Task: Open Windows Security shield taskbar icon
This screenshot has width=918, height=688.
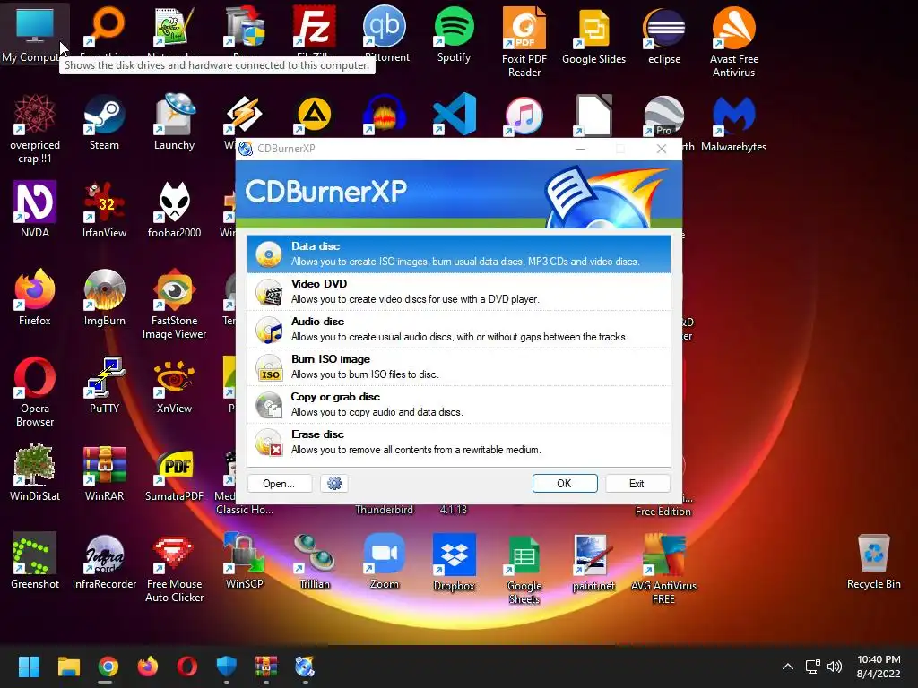Action: [227, 666]
